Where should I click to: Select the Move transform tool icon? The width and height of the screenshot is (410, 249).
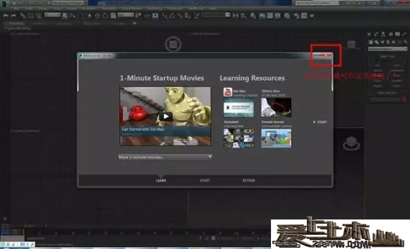[x=97, y=15]
